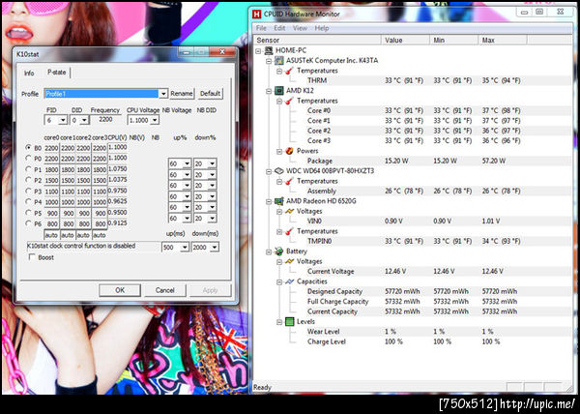Click the P1 core0 1800 frequency cell
This screenshot has height=414, width=580.
coord(52,169)
